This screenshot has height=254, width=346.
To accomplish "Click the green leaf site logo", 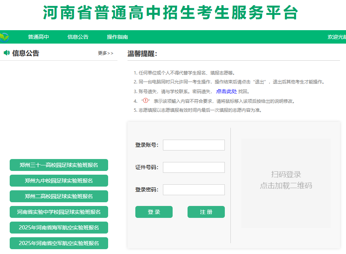I will point(4,37).
